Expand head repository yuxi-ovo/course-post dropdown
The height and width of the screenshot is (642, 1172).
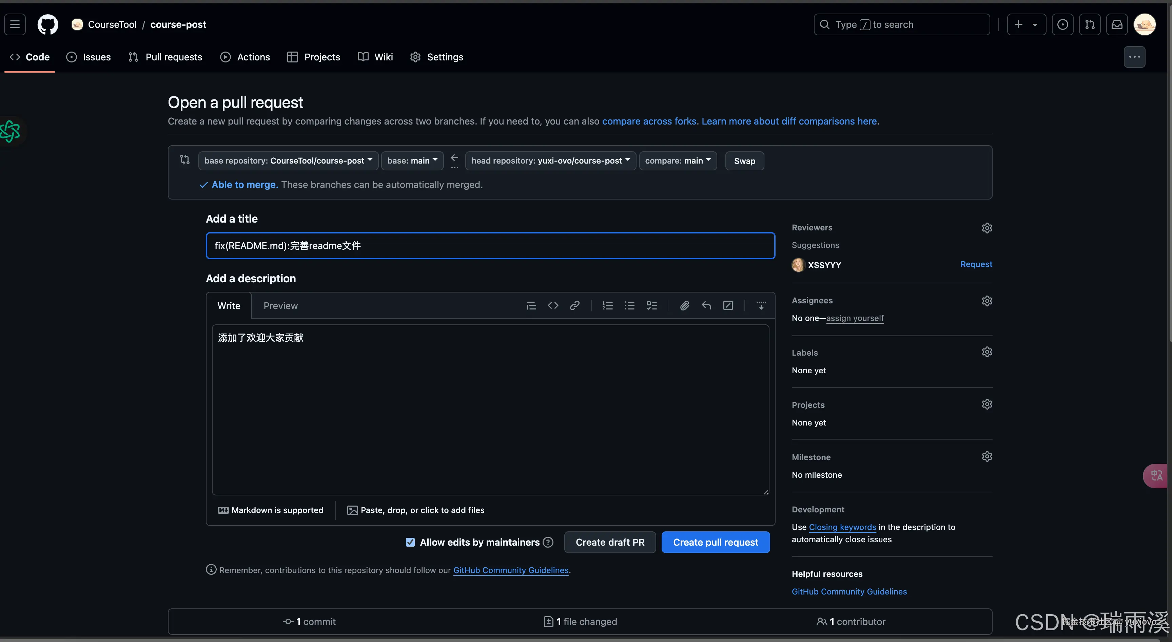pyautogui.click(x=550, y=161)
